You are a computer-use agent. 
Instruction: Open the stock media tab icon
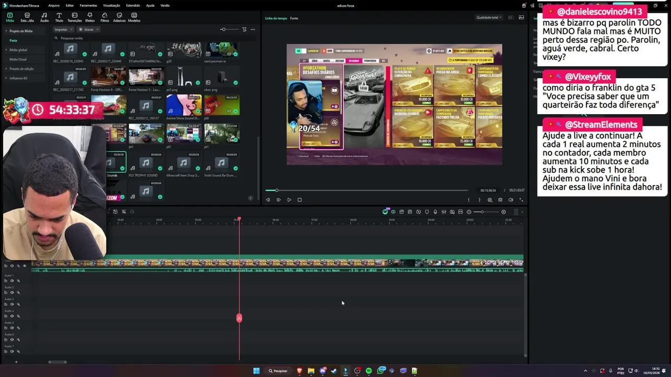pyautogui.click(x=27, y=18)
